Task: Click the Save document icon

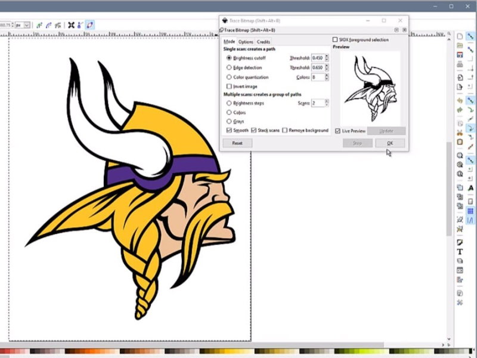Action: point(460,55)
